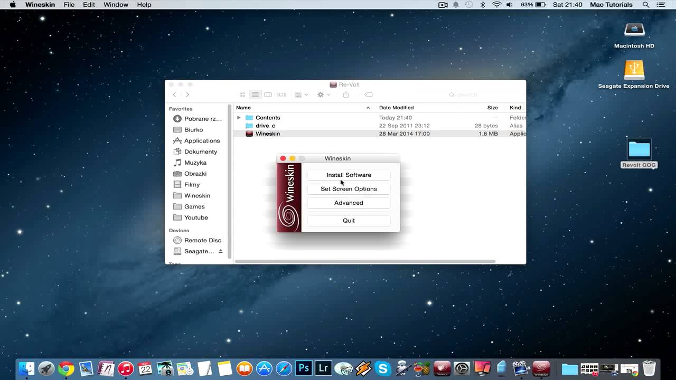Open the Window menu
The width and height of the screenshot is (676, 380).
click(116, 5)
